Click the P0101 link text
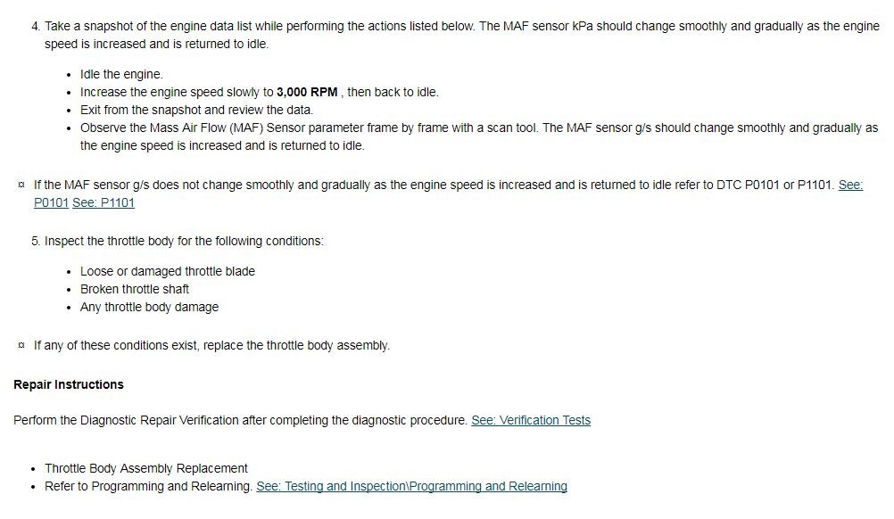 tap(51, 202)
